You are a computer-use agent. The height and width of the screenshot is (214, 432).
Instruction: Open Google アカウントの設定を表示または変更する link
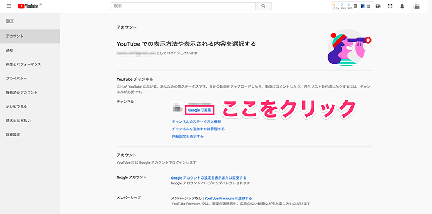pyautogui.click(x=208, y=178)
